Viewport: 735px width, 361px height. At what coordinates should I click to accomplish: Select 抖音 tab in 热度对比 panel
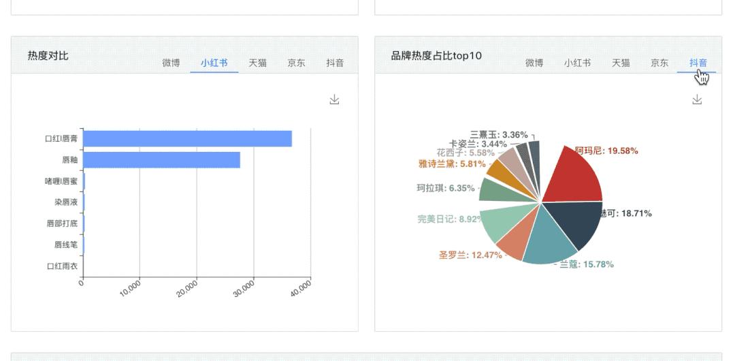[335, 63]
